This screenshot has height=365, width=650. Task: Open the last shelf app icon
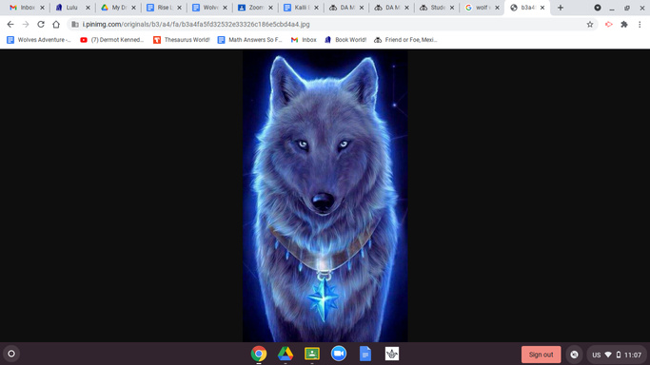point(392,354)
